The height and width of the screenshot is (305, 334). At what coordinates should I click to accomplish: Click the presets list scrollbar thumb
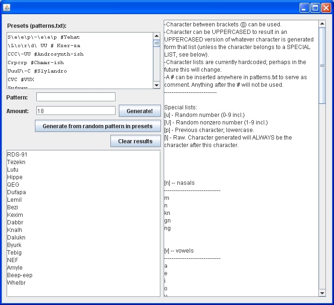(157, 43)
